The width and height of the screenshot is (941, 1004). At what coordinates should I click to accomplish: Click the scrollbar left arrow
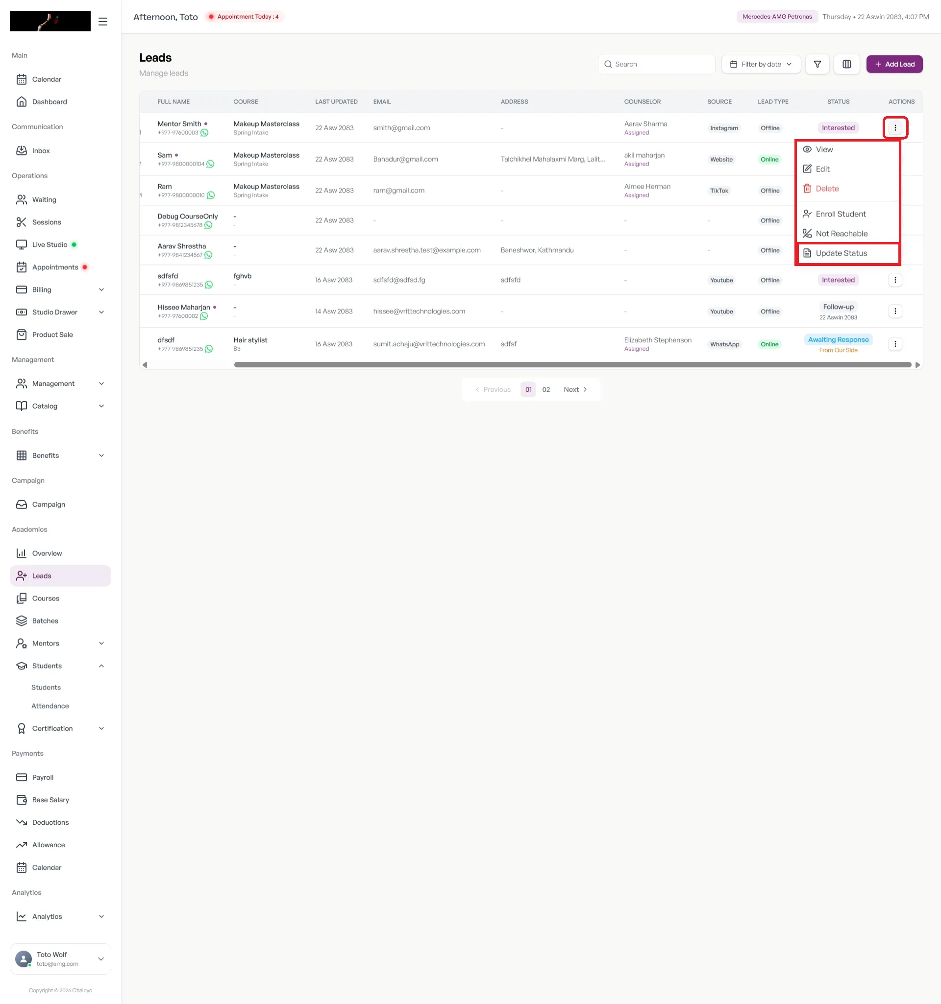click(x=145, y=365)
